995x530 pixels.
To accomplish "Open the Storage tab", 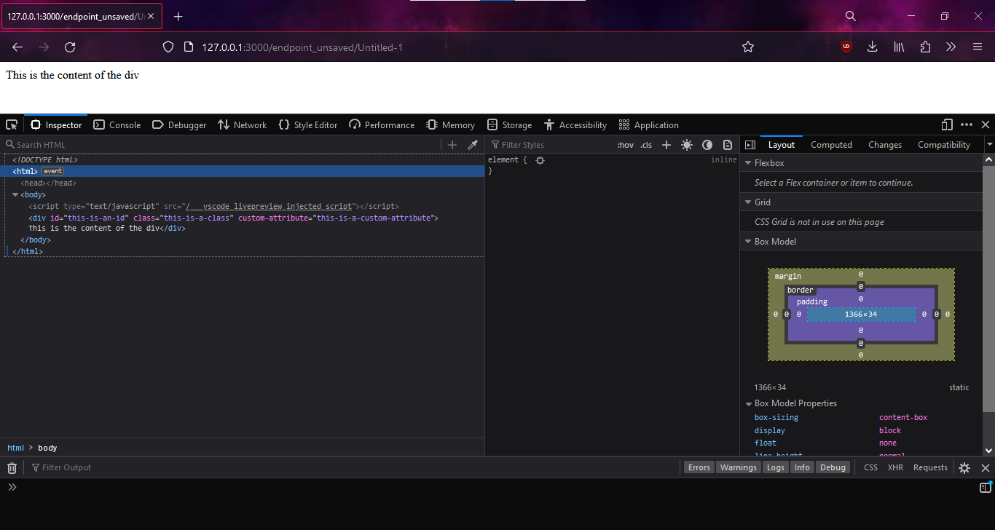I will [x=509, y=124].
